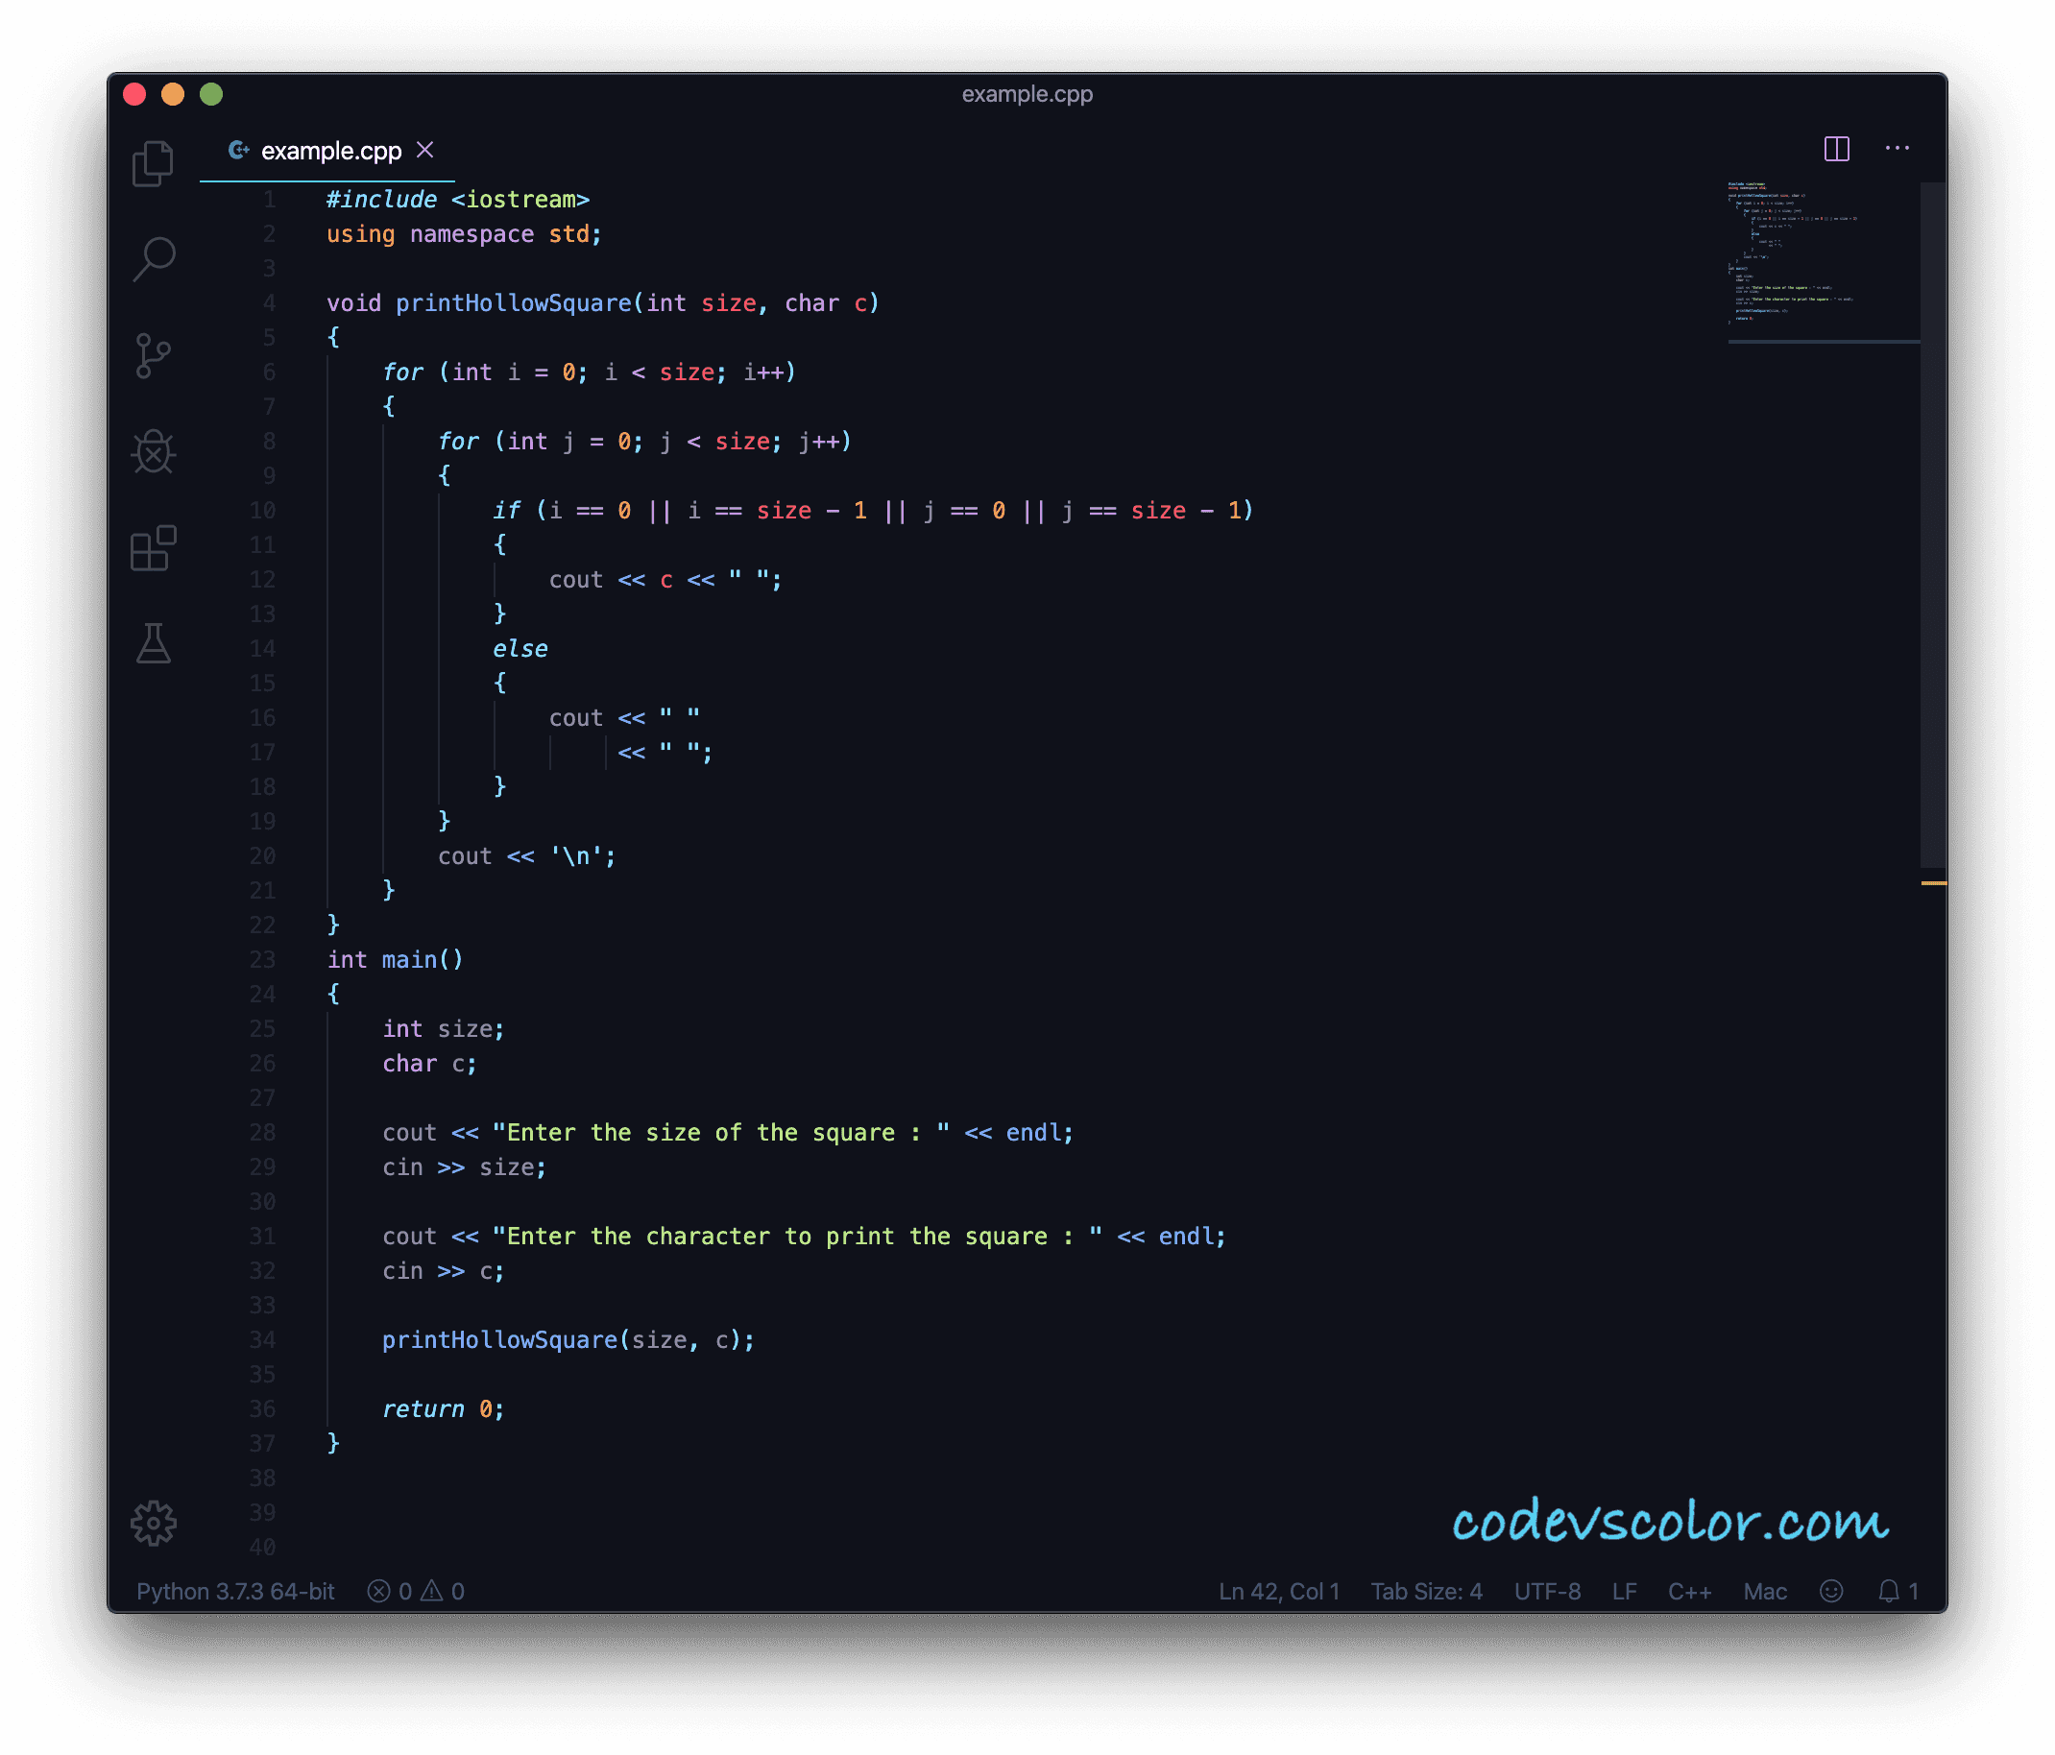Open the Source Control branch icon
The height and width of the screenshot is (1755, 2055).
tap(153, 356)
